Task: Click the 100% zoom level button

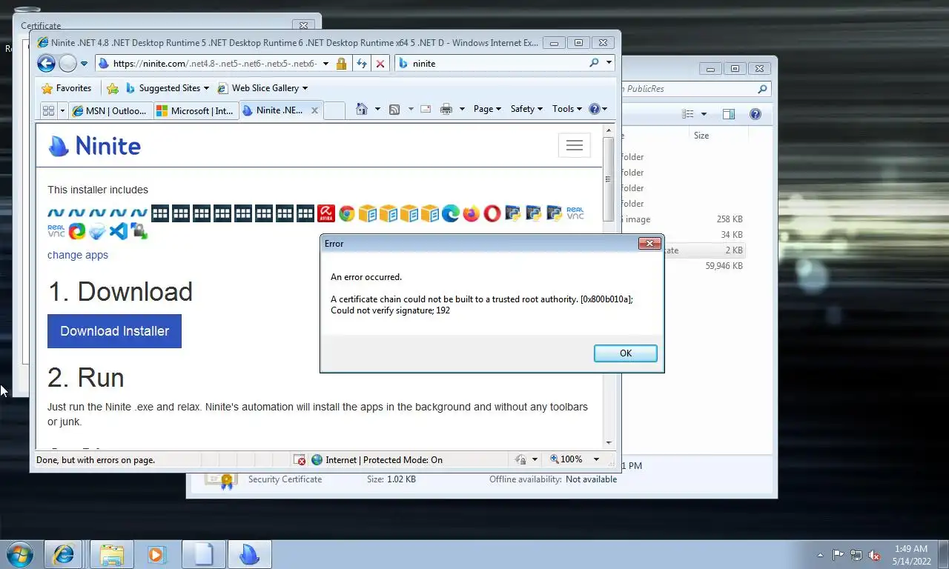Action: tap(566, 459)
